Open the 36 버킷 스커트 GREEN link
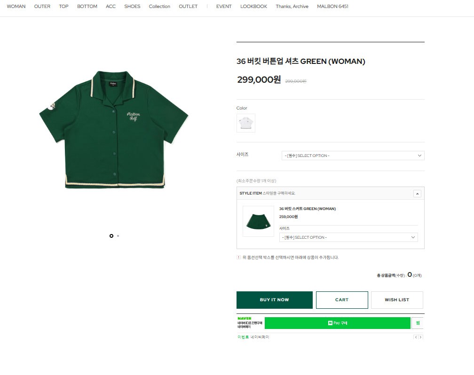 [x=308, y=209]
